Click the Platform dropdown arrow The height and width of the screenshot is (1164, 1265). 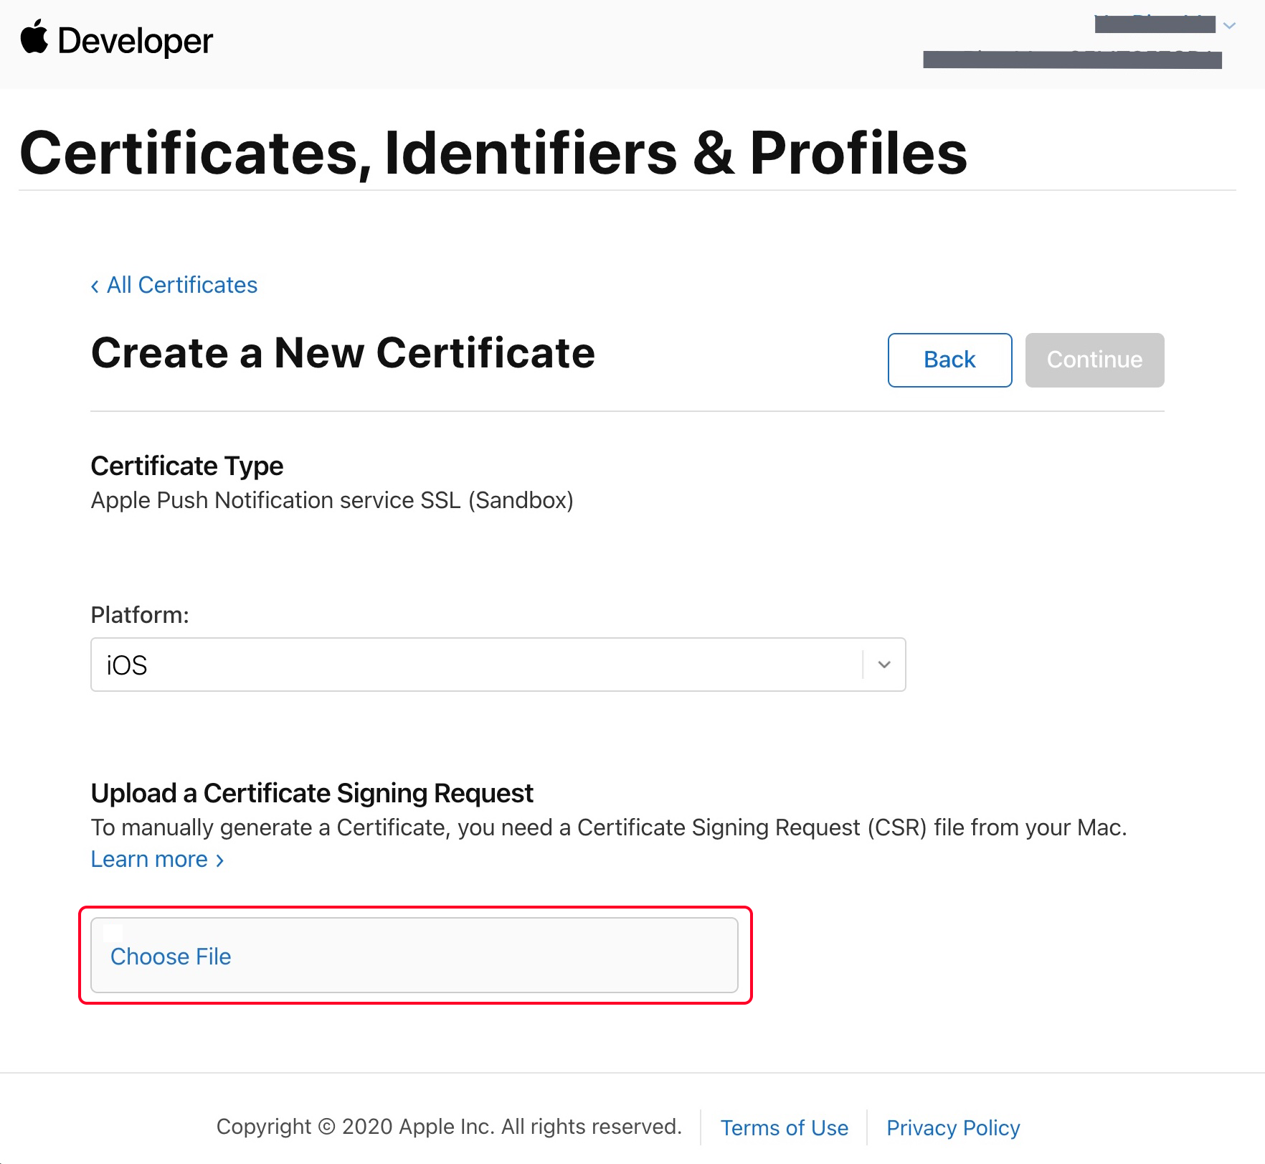884,665
